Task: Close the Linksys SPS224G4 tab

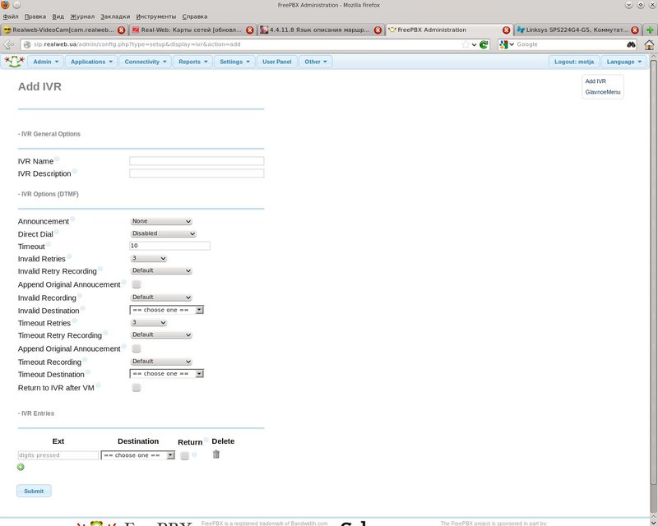Action: [x=634, y=30]
